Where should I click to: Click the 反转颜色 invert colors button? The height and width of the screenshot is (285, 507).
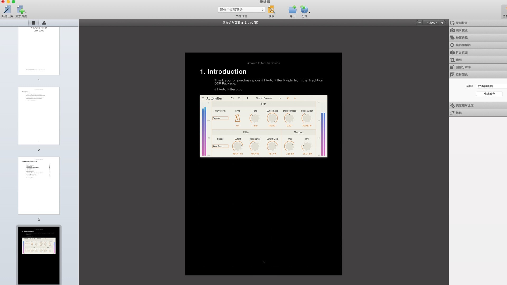(x=489, y=94)
